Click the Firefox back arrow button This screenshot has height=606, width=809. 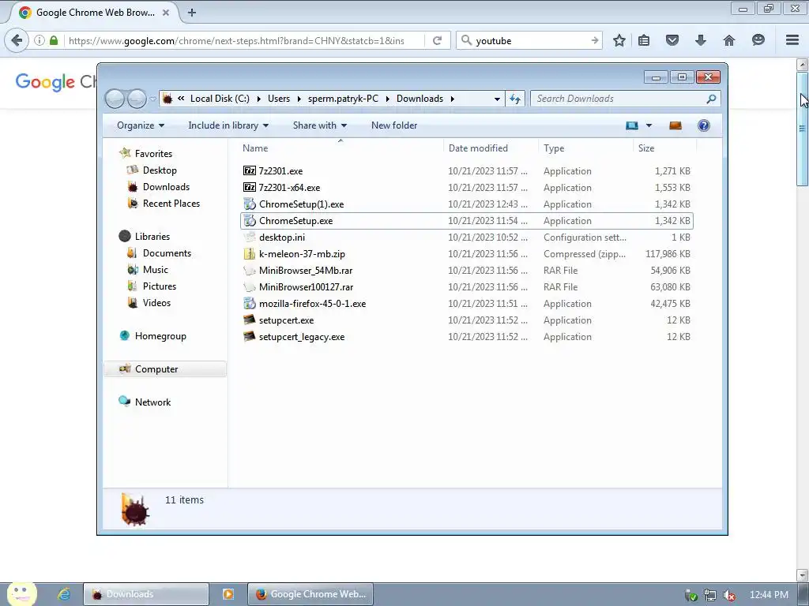pyautogui.click(x=17, y=40)
